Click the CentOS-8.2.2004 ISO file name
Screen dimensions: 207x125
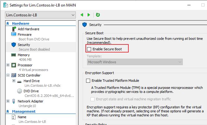(49, 96)
